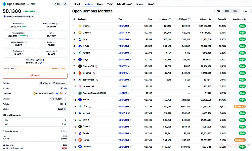Copy the UCID value icon
Viewport: 252px width, 151px height.
[65, 109]
